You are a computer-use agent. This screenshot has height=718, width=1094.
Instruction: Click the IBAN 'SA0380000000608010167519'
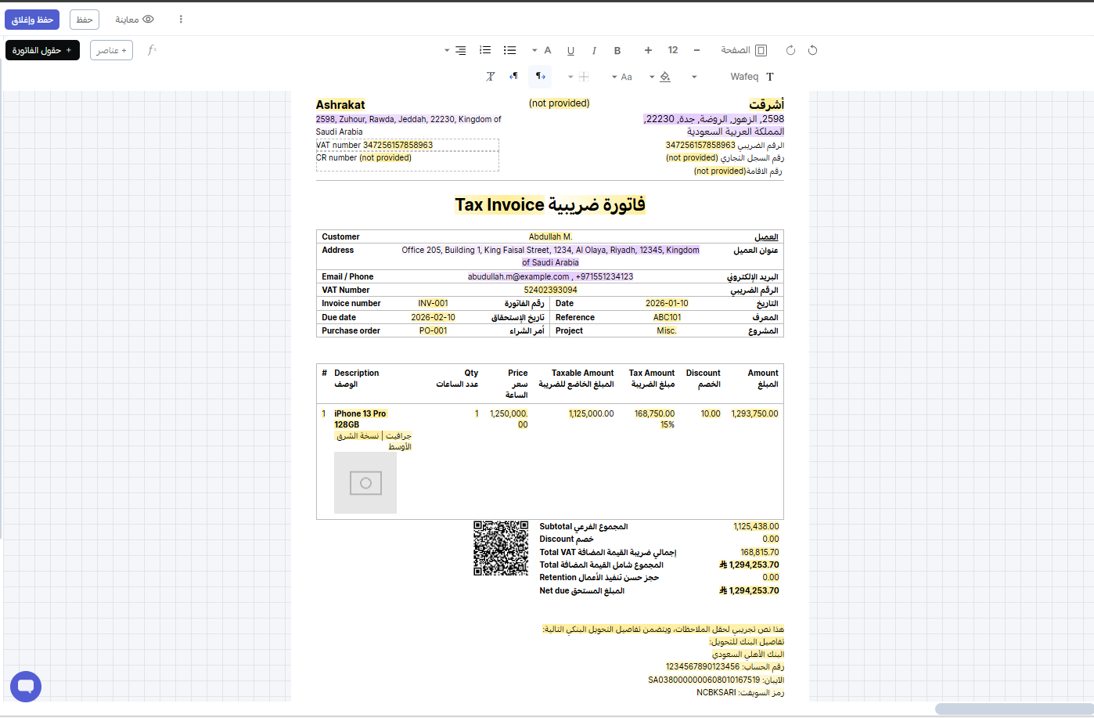[x=704, y=680]
